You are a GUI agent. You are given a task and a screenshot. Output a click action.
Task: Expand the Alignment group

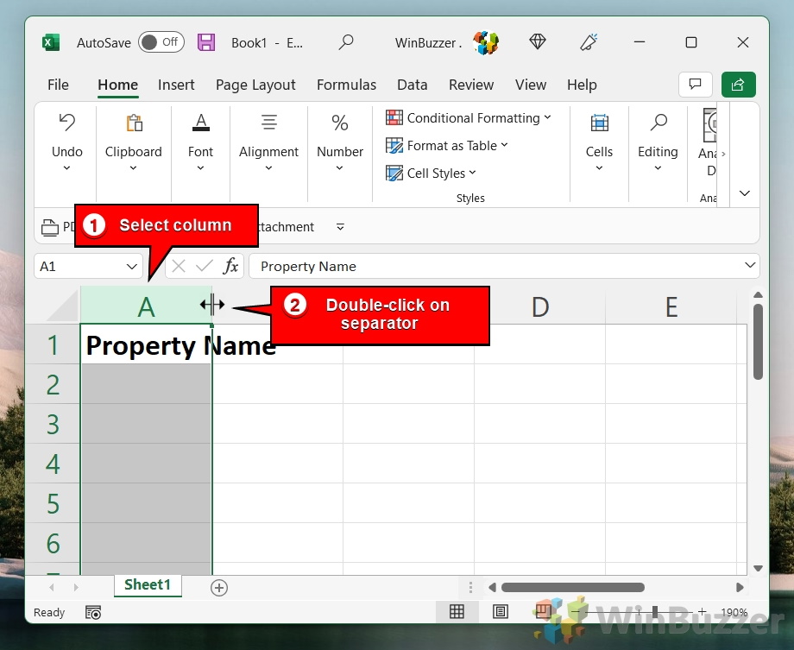(x=268, y=142)
